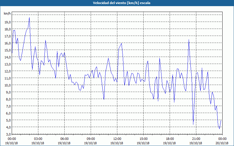This screenshot has height=146, width=234.
Task: Click the 12:00 time axis label
Action: [117, 139]
